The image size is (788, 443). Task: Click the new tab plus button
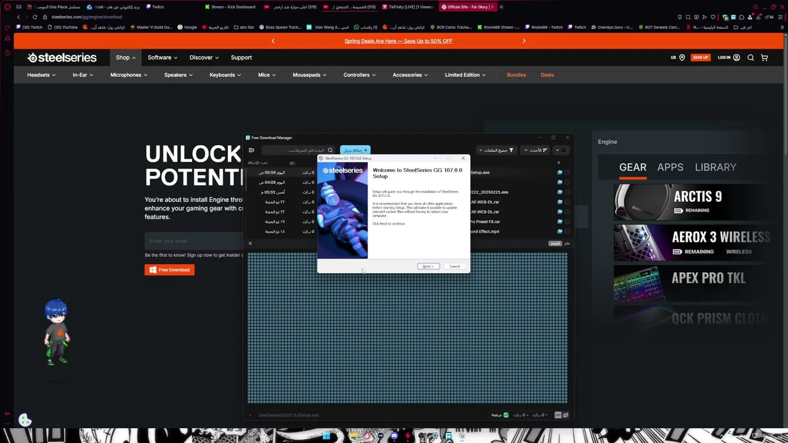click(501, 7)
